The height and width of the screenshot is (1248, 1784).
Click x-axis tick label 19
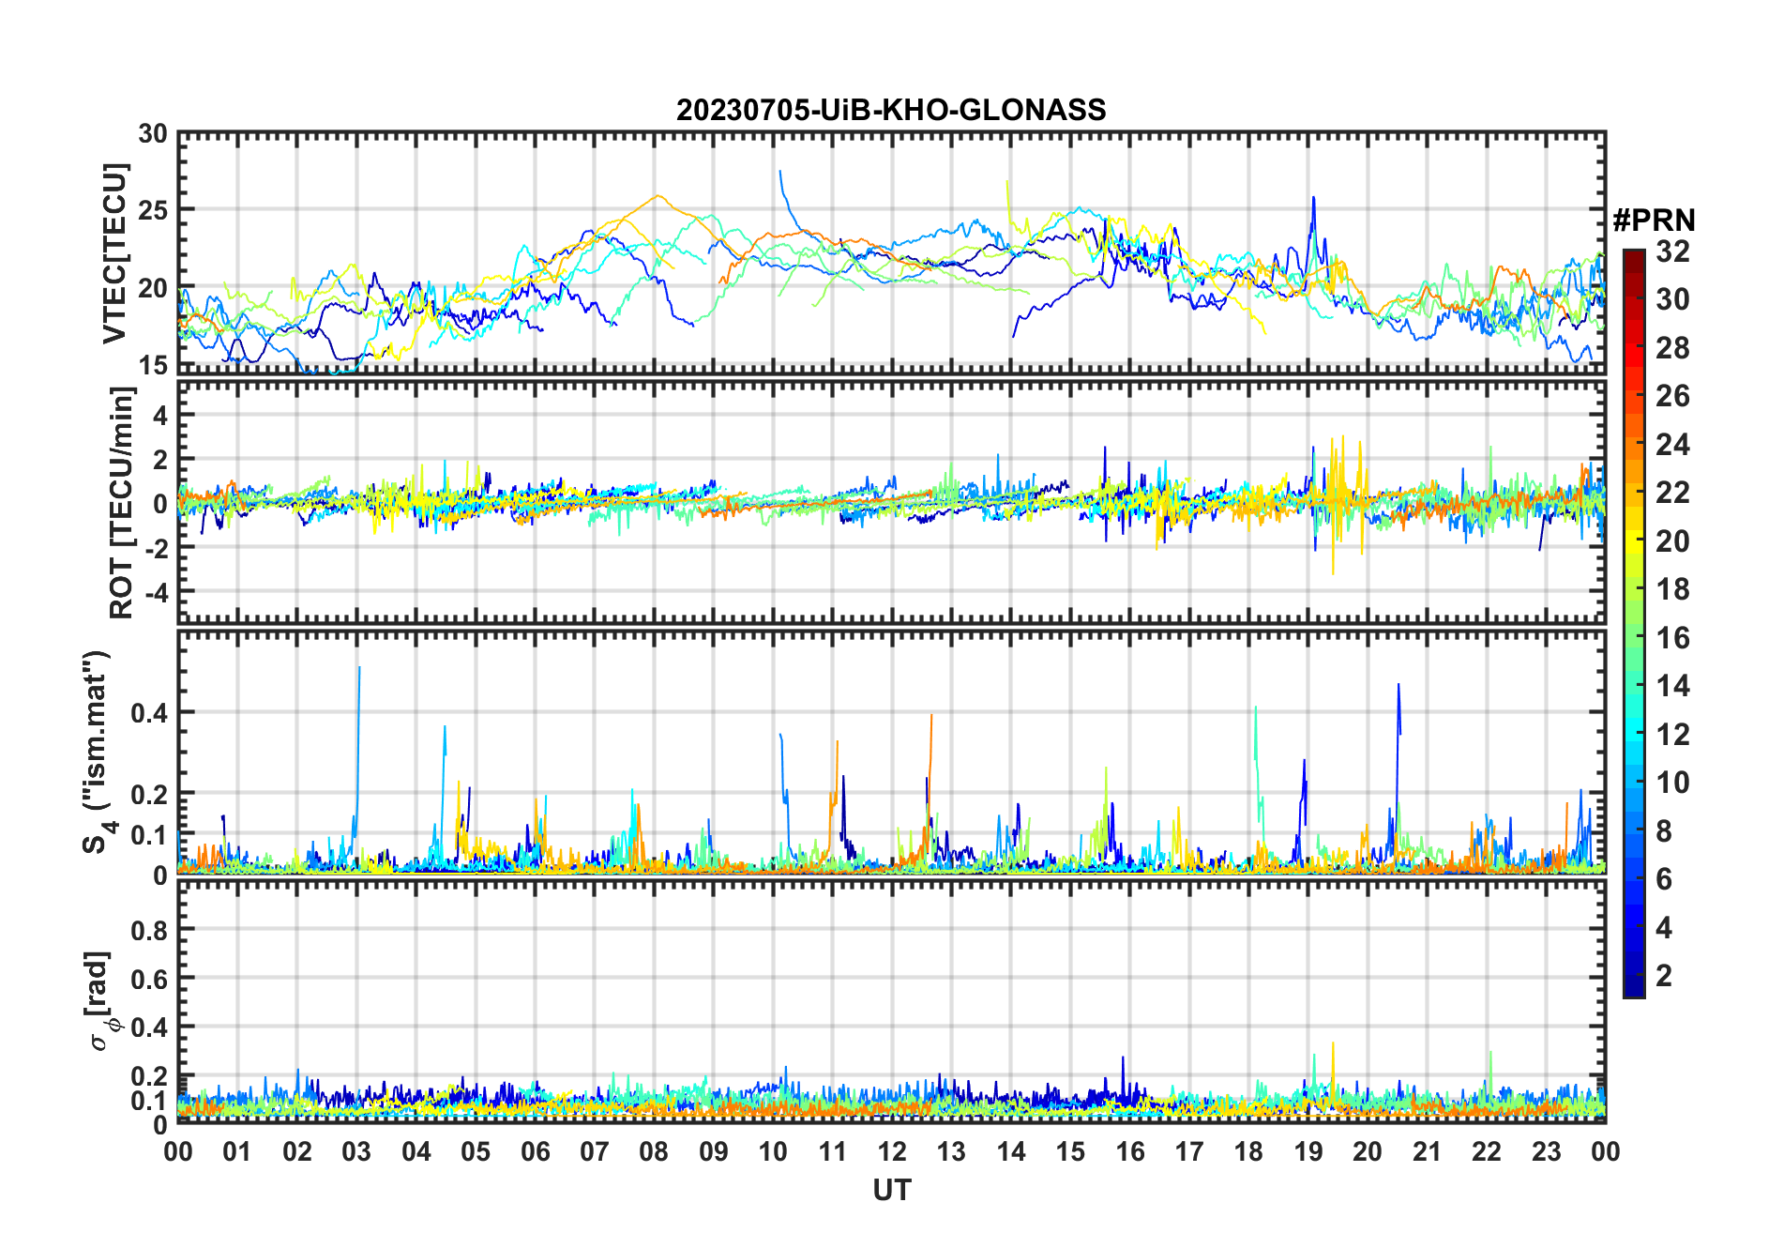click(x=1308, y=1151)
